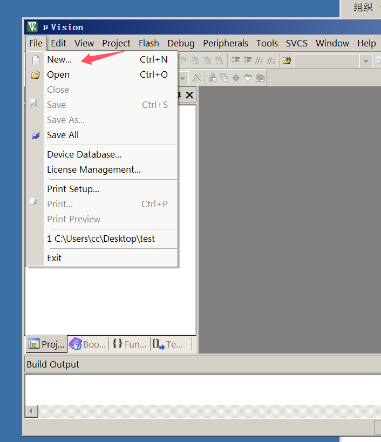This screenshot has width=381, height=442.
Task: Choose New... from the File menu
Action: [x=102, y=59]
